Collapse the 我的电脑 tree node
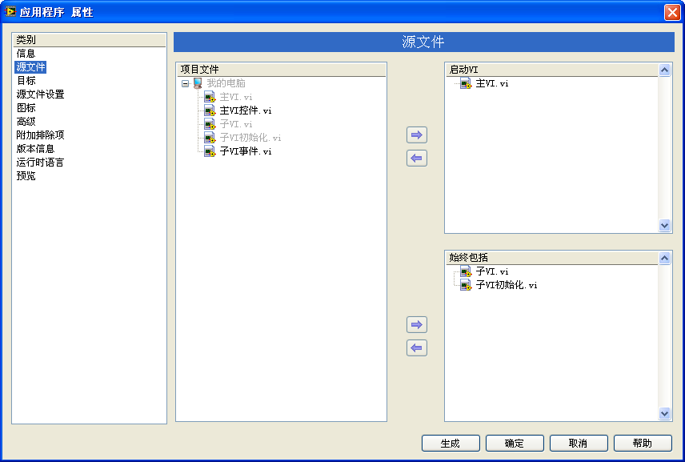 click(x=185, y=83)
